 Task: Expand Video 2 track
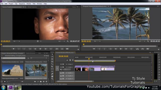pyautogui.click(x=67, y=64)
